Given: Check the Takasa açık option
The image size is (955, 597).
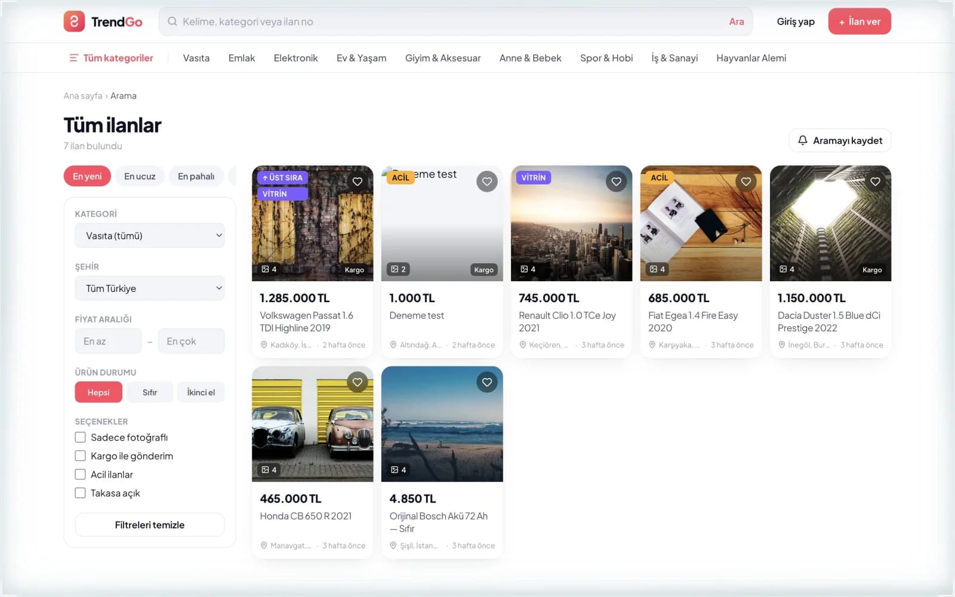Looking at the screenshot, I should (x=80, y=493).
